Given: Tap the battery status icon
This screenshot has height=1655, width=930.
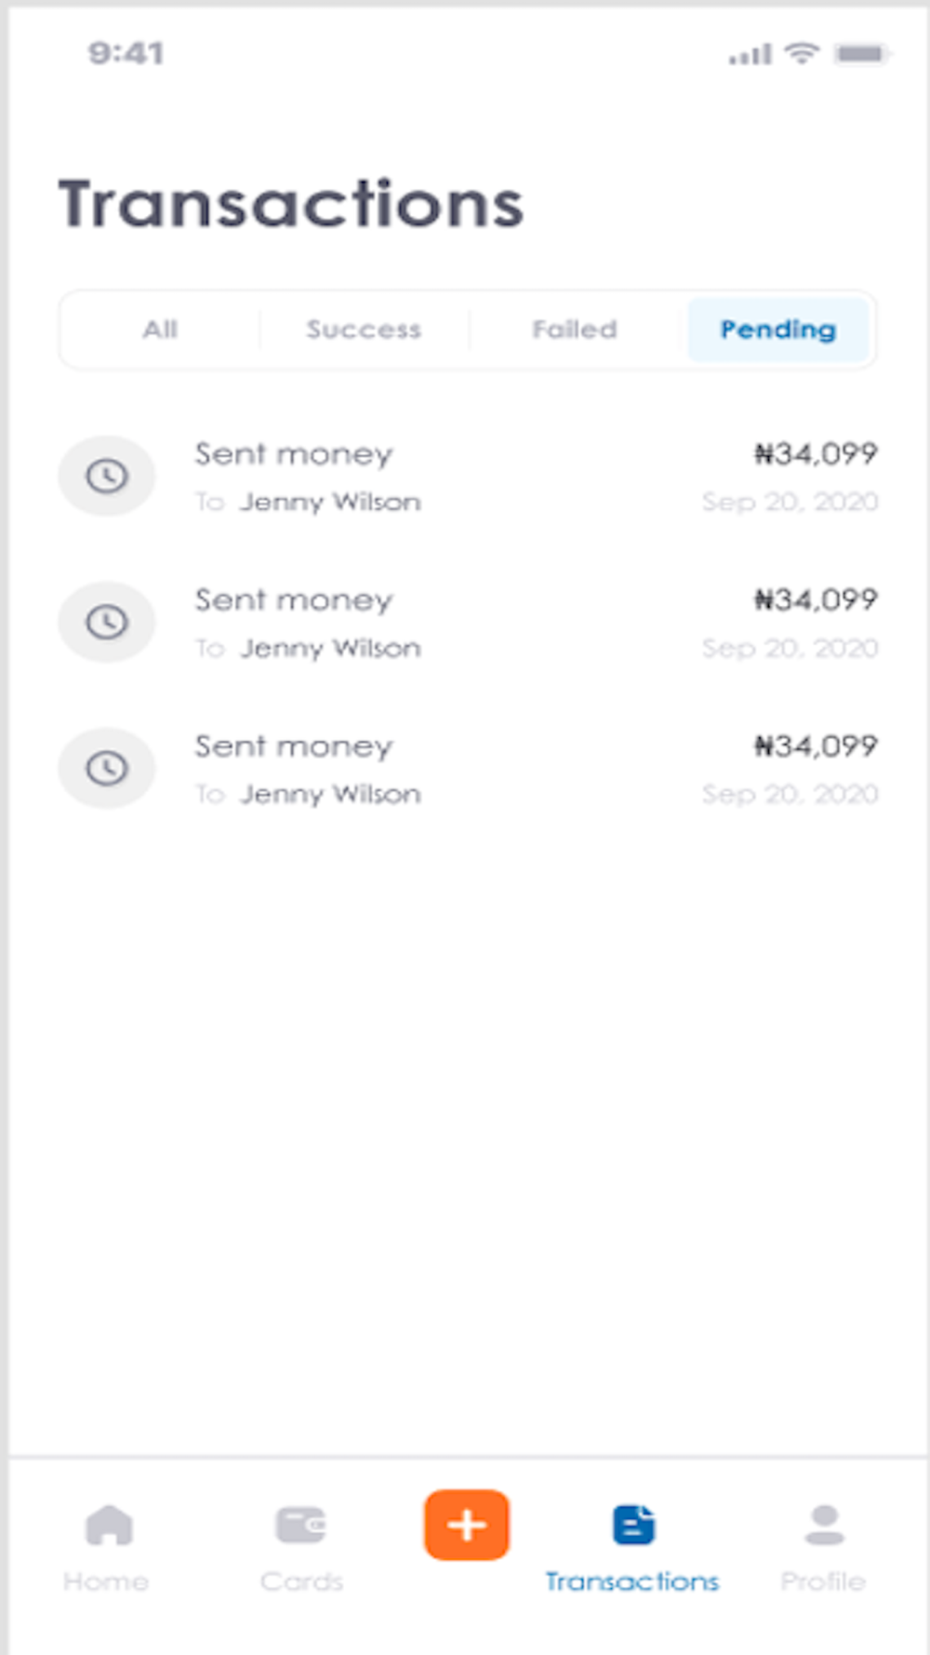Looking at the screenshot, I should click(x=861, y=54).
